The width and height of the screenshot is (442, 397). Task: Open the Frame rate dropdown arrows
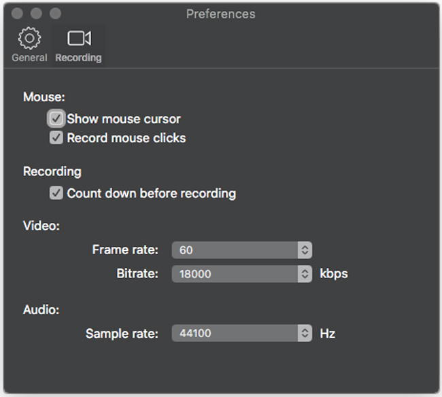(x=305, y=250)
